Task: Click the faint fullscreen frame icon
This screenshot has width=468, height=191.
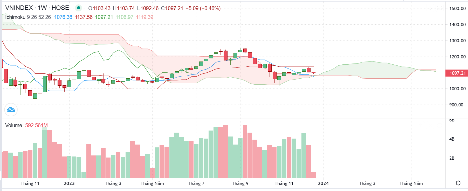Action: 439,8
